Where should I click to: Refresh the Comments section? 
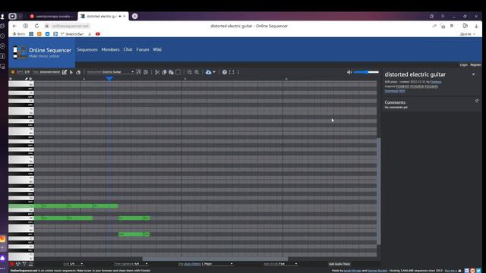pos(477,101)
